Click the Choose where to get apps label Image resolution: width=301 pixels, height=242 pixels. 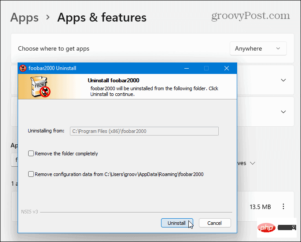54,49
